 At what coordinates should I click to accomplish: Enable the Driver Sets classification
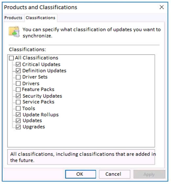coord(18,77)
